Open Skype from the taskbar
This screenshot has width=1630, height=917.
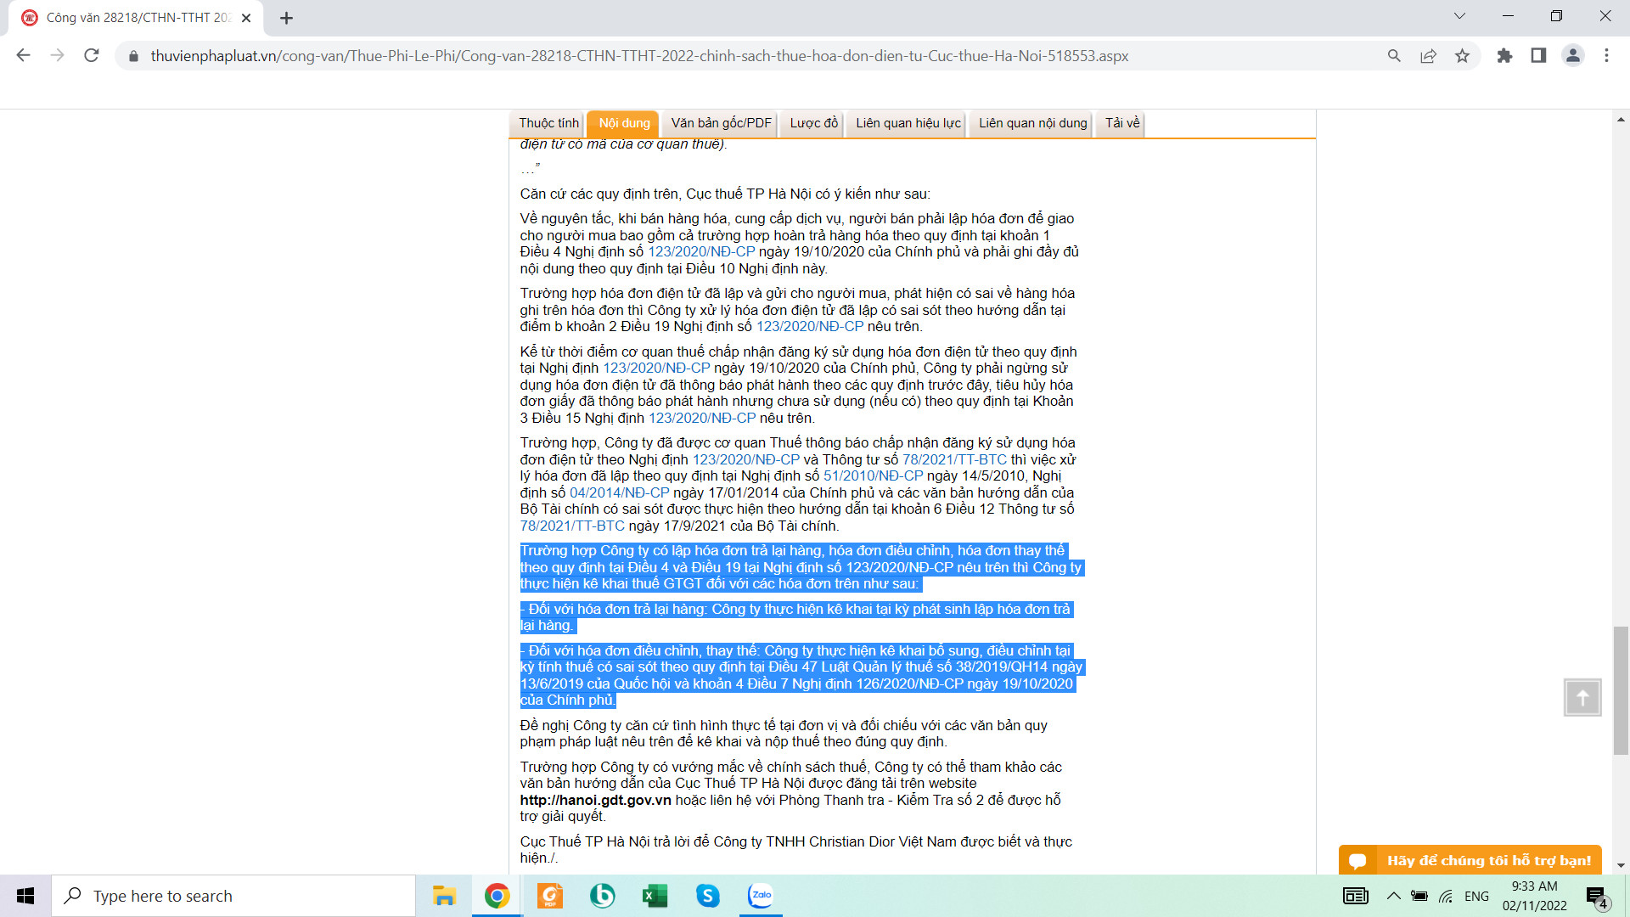pyautogui.click(x=707, y=896)
